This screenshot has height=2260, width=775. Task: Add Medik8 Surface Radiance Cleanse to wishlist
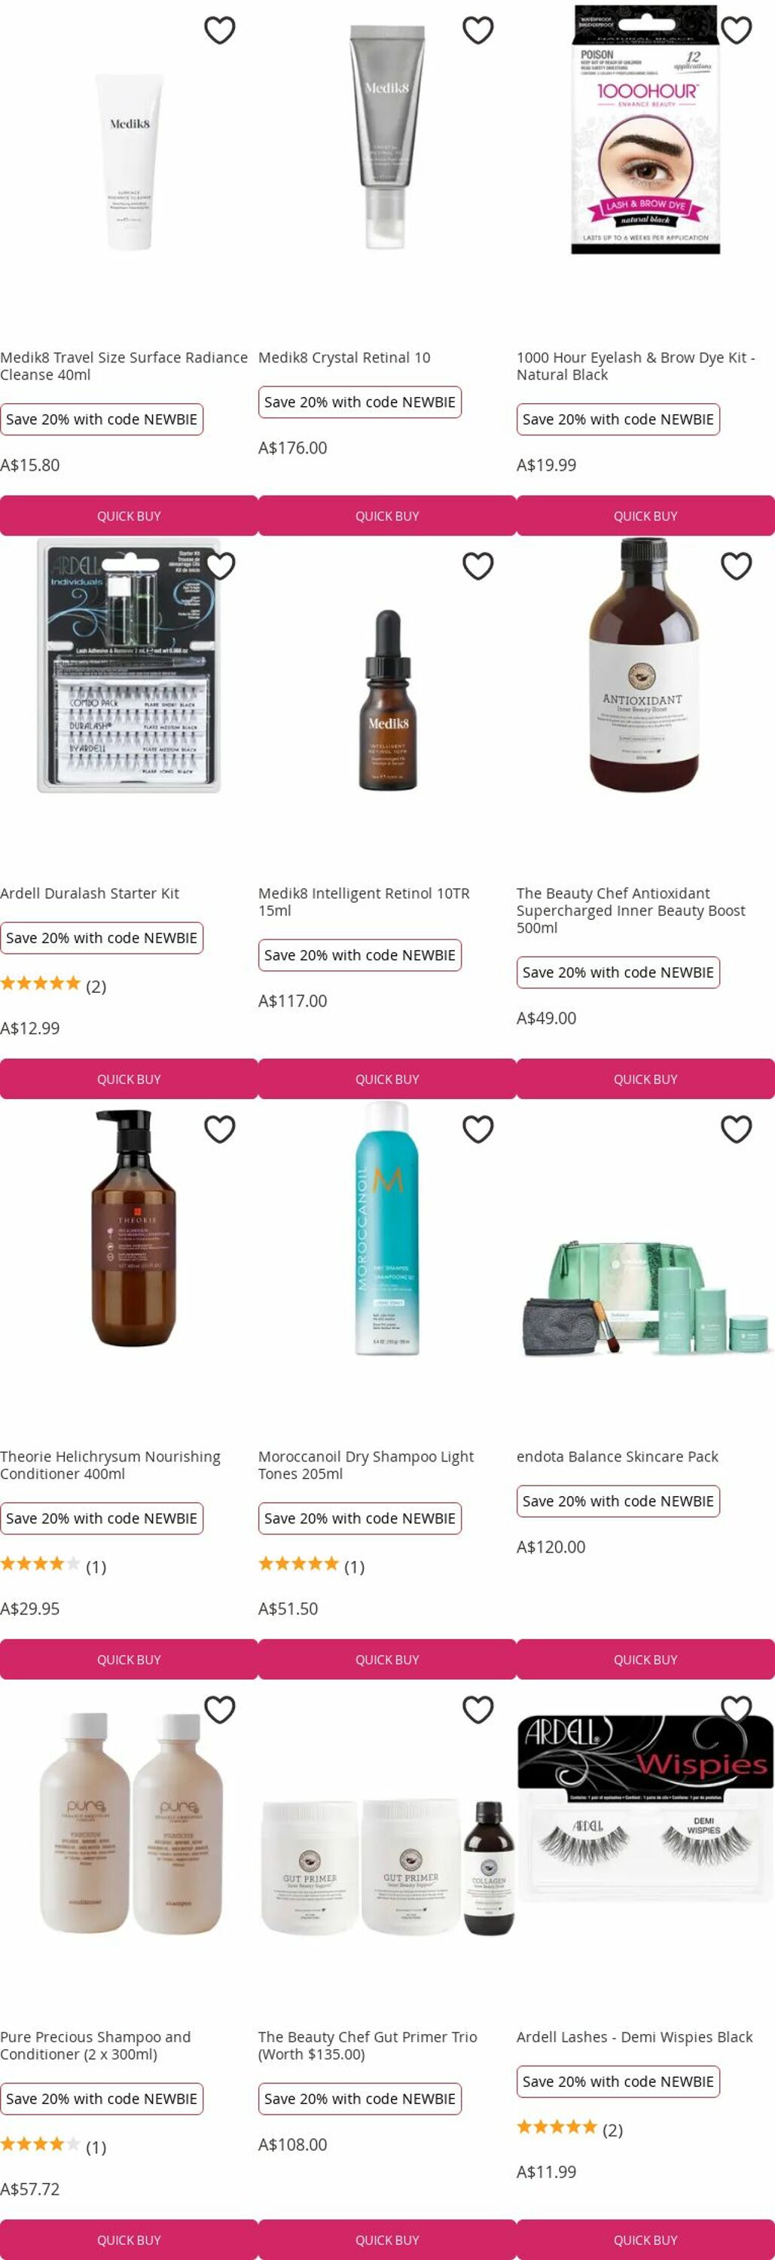[219, 30]
